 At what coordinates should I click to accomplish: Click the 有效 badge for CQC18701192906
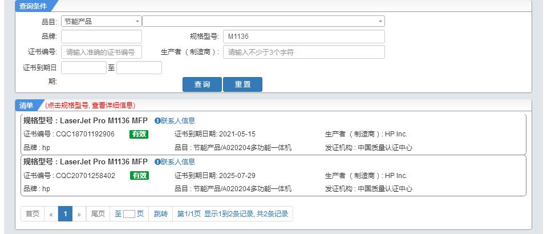(139, 134)
